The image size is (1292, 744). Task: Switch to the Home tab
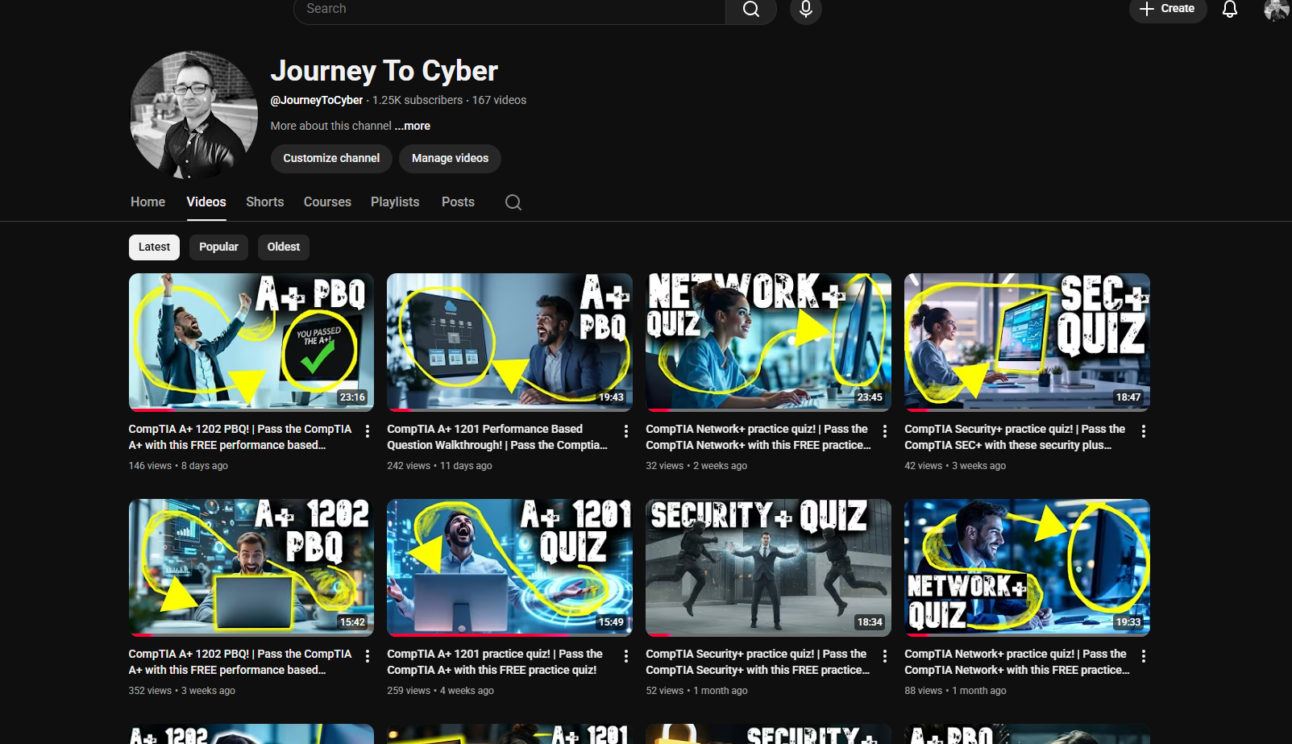click(148, 202)
